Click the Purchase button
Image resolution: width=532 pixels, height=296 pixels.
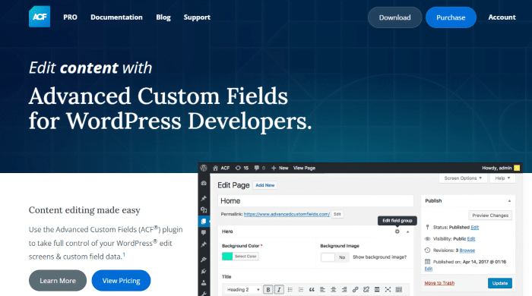(451, 17)
